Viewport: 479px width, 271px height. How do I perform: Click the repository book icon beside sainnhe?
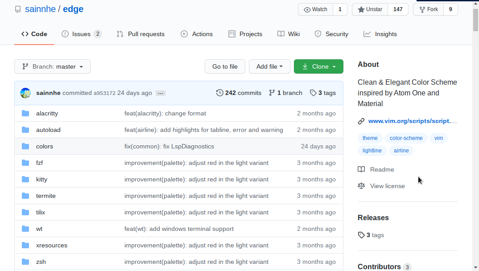pyautogui.click(x=18, y=9)
